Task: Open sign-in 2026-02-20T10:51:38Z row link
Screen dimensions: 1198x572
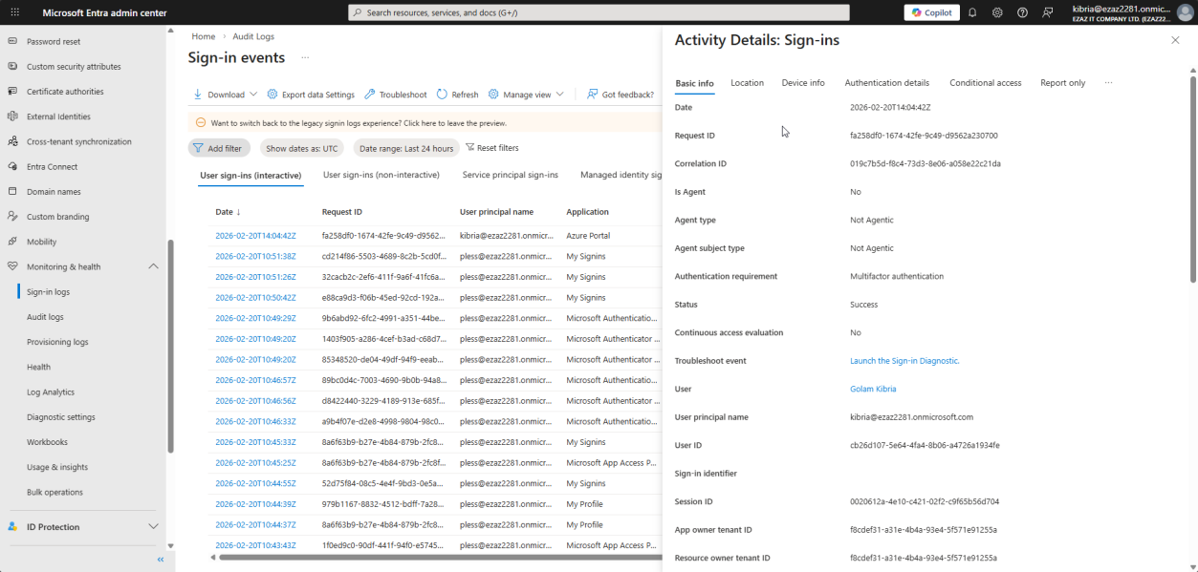Action: tap(255, 256)
